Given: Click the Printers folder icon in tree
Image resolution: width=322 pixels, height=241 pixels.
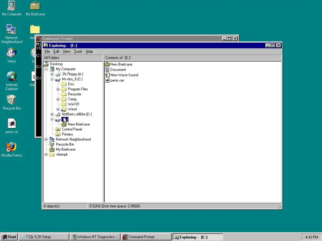Looking at the screenshot, I should tap(58, 134).
